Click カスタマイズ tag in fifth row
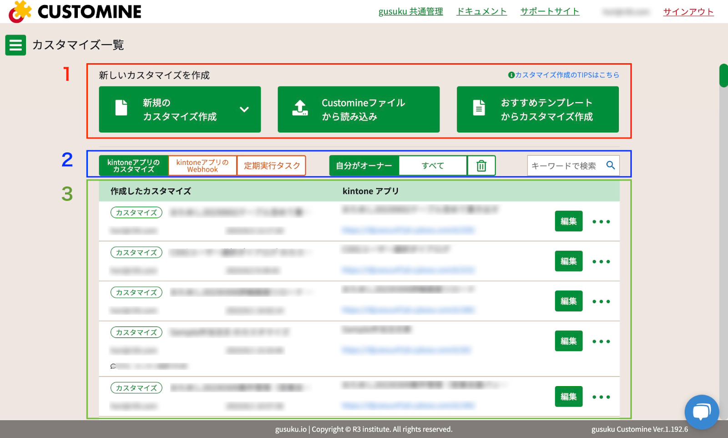 136,388
